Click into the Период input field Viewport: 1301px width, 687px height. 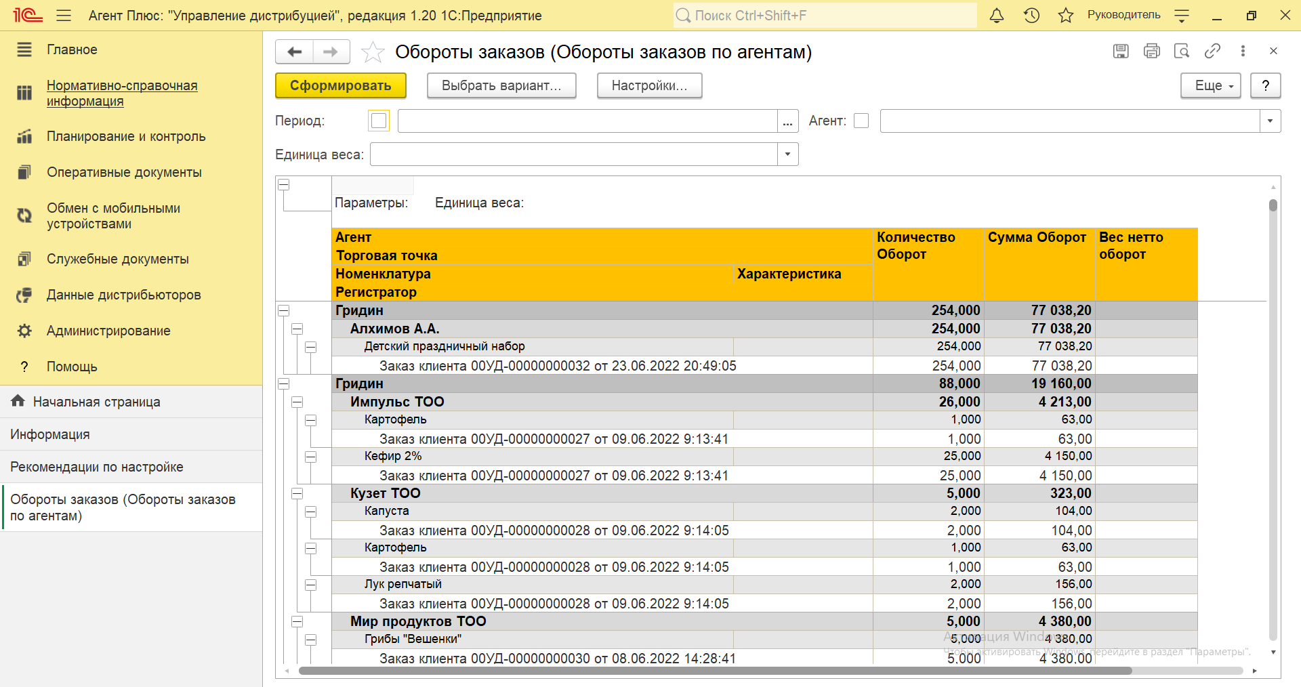(587, 121)
